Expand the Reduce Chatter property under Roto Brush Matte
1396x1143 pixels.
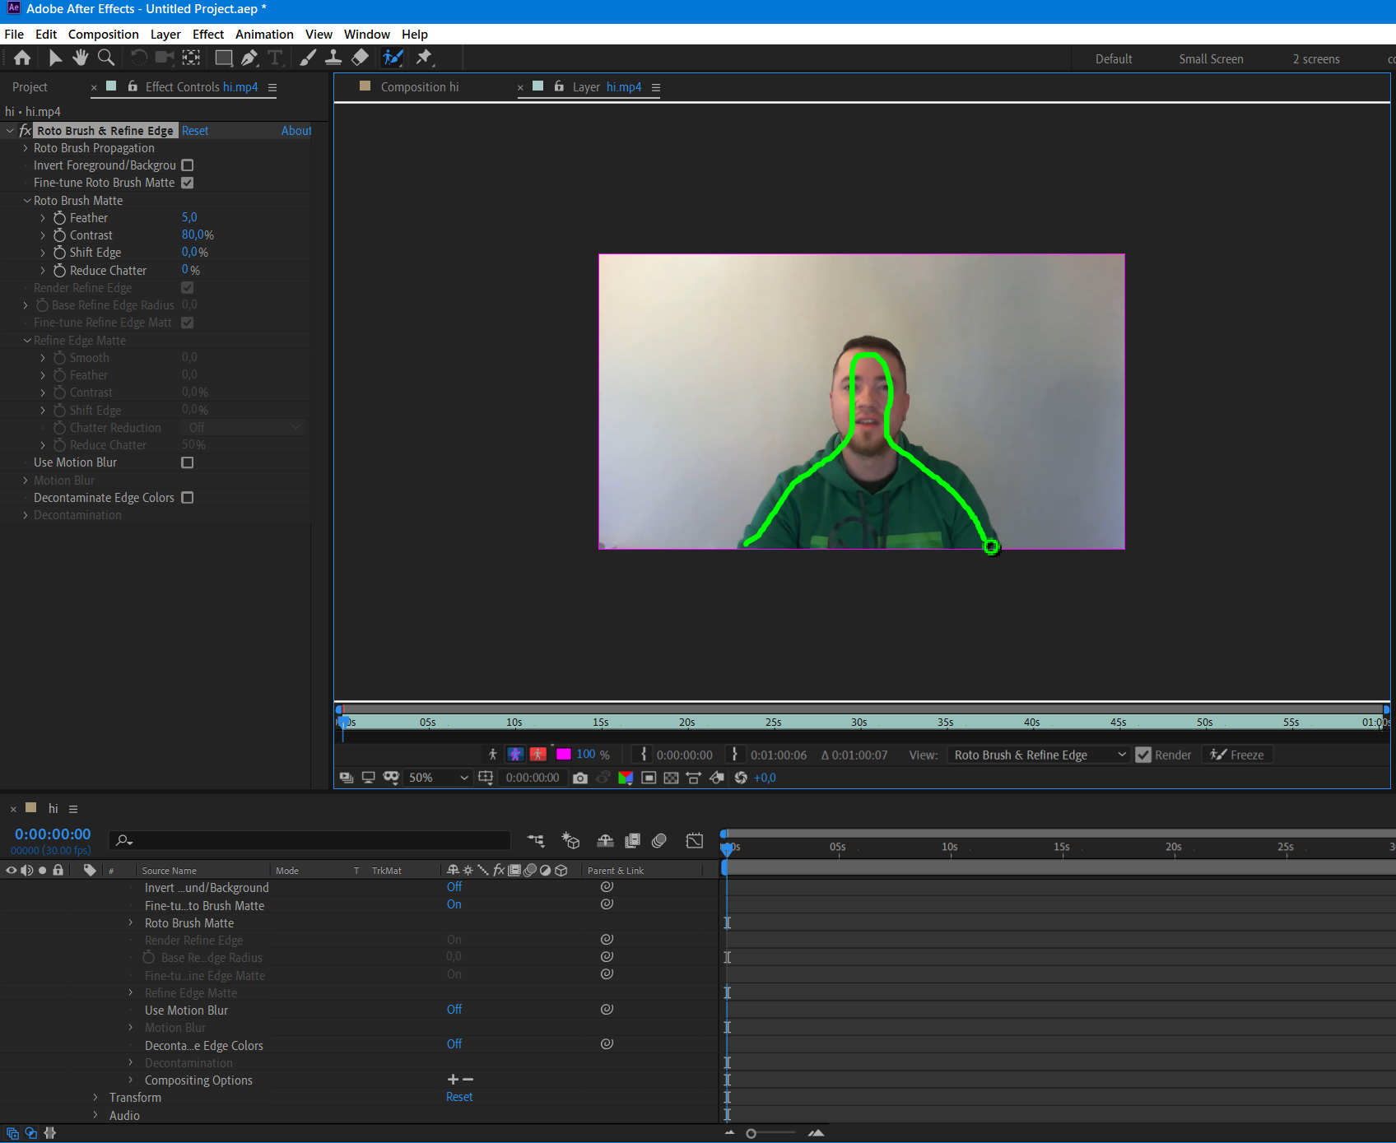(x=43, y=271)
